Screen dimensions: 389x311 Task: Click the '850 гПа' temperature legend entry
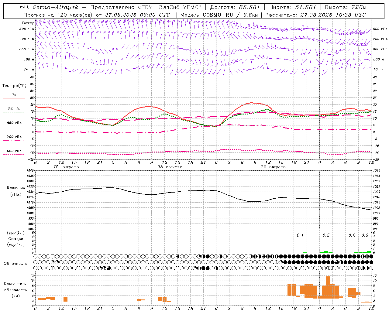[x=14, y=123]
